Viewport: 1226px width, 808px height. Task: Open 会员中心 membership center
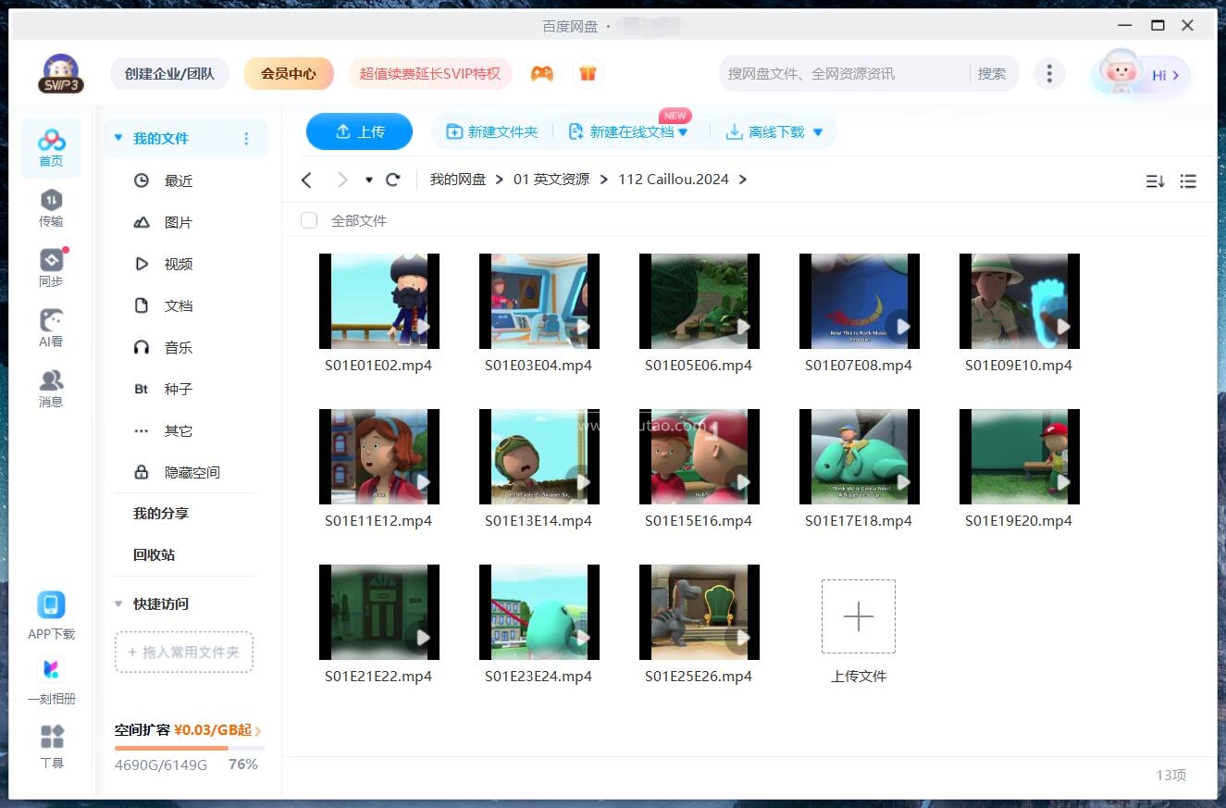(288, 72)
